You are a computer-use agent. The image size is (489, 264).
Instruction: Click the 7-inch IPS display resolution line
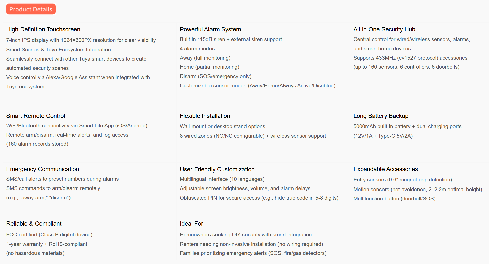(81, 40)
